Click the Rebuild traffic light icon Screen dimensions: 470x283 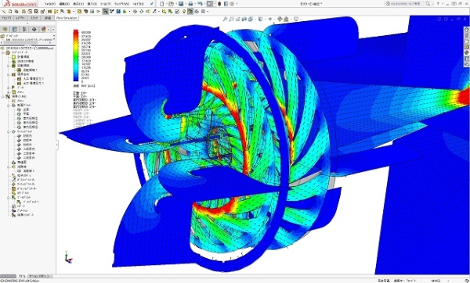[x=219, y=4]
